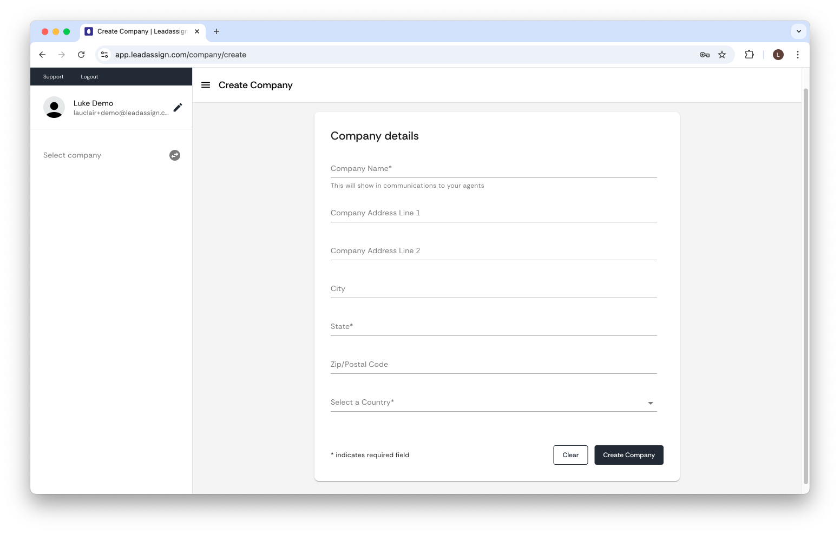Click the user avatar icon
Viewport: 840px width, 534px height.
[x=54, y=107]
